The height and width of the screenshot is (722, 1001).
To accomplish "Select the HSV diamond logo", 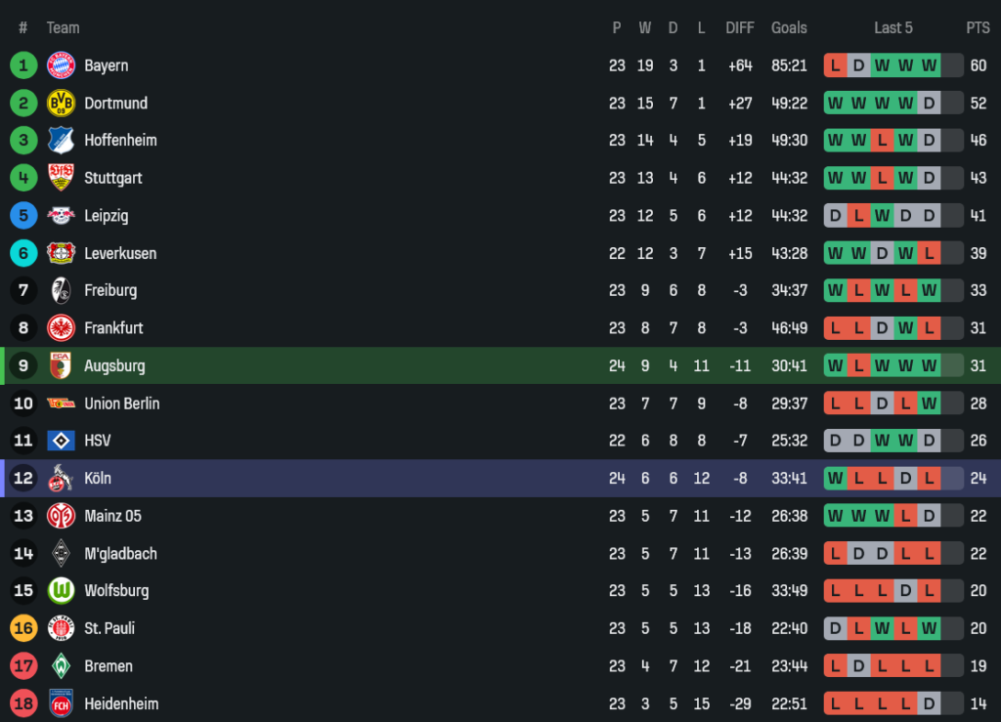I will click(61, 441).
